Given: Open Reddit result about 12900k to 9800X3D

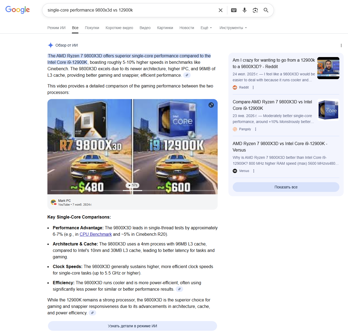Looking at the screenshot, I should 274,64.
